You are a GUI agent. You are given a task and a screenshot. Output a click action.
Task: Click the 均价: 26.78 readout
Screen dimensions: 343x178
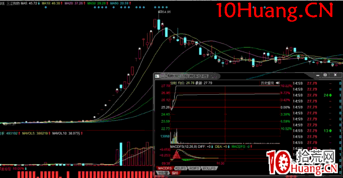point(186,83)
